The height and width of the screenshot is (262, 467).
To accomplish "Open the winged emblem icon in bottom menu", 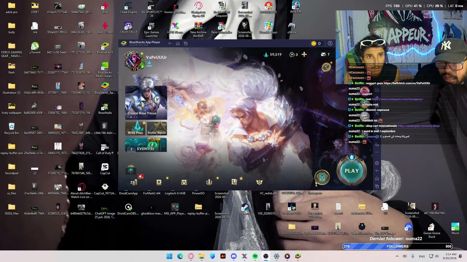I will (259, 182).
